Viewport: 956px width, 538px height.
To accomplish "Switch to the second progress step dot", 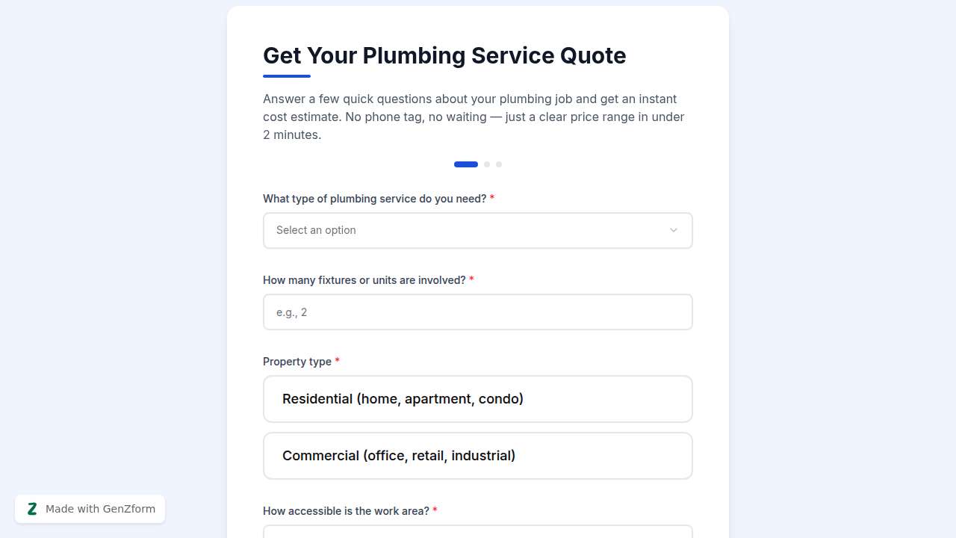I will (487, 164).
